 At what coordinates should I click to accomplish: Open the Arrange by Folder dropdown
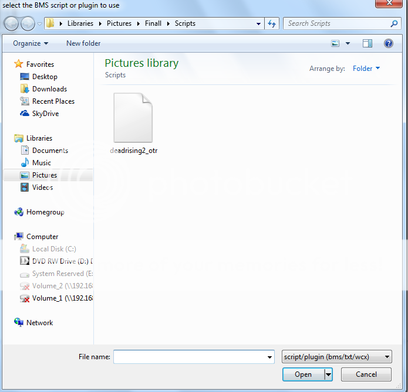coord(366,69)
